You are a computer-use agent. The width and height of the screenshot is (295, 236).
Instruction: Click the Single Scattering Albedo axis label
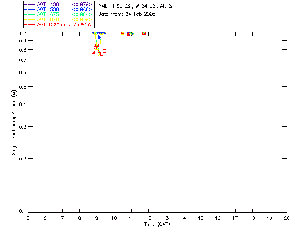(14, 123)
